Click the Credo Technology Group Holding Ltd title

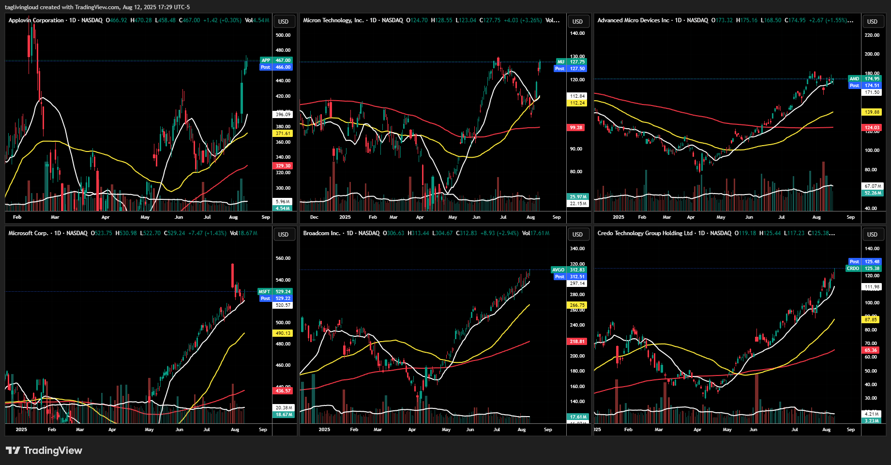tap(645, 233)
